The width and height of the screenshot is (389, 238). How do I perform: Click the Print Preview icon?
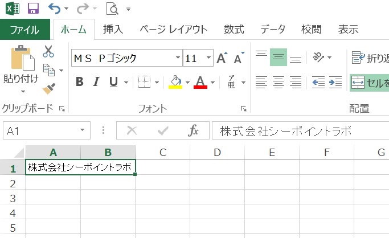pos(112,9)
